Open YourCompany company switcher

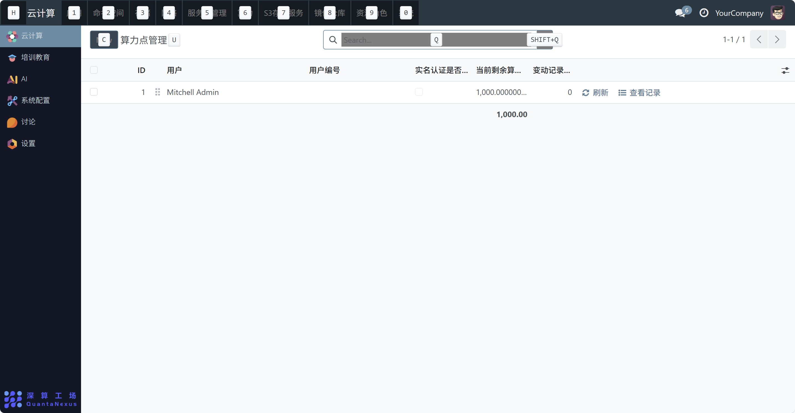[x=739, y=13]
